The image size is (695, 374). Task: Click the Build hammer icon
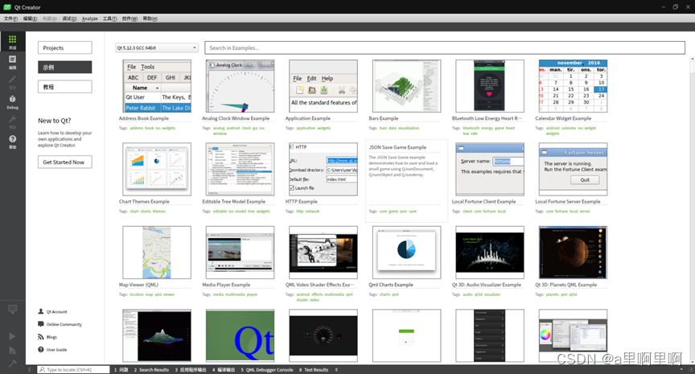[12, 363]
